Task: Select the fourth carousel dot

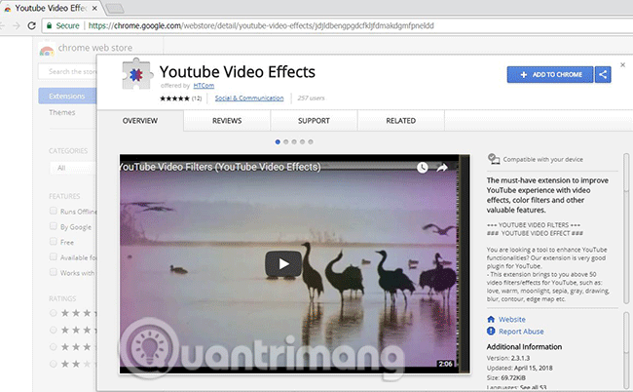Action: (302, 141)
